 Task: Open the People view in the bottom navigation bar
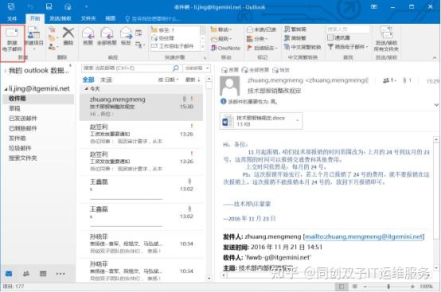[26, 274]
